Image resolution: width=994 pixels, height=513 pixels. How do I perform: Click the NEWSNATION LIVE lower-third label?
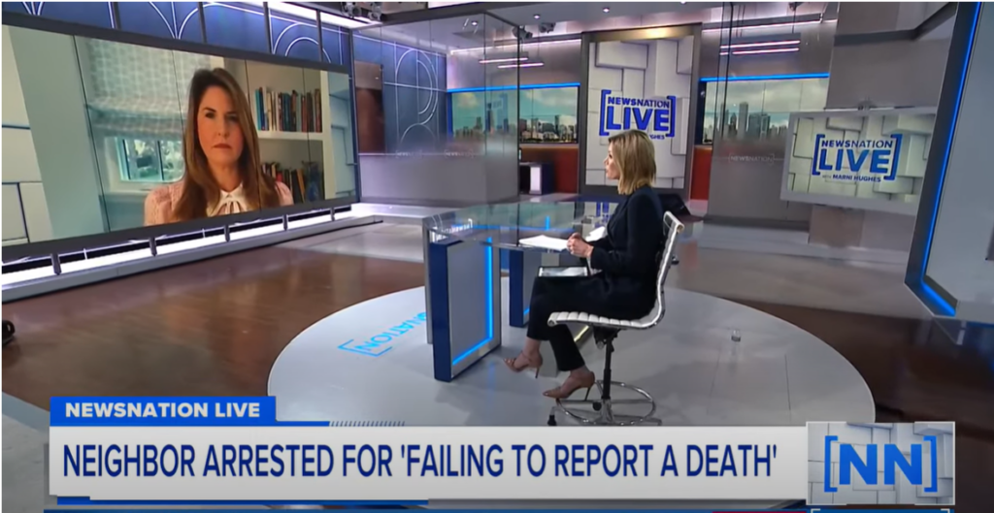point(162,410)
